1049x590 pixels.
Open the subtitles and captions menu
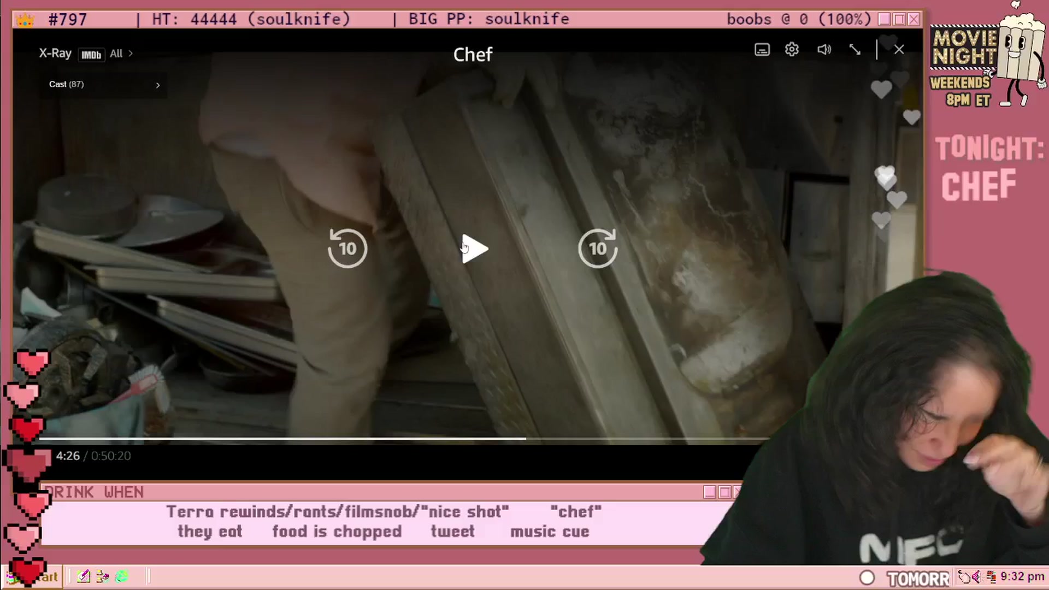(x=762, y=50)
